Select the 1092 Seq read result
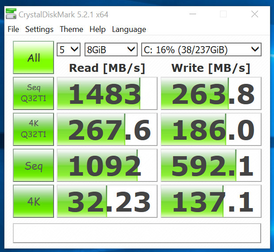This screenshot has width=274, height=252. [x=107, y=165]
